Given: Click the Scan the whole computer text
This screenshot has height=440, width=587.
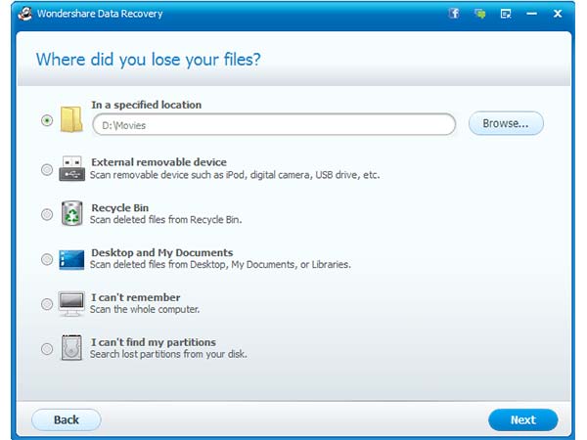Looking at the screenshot, I should point(145,309).
